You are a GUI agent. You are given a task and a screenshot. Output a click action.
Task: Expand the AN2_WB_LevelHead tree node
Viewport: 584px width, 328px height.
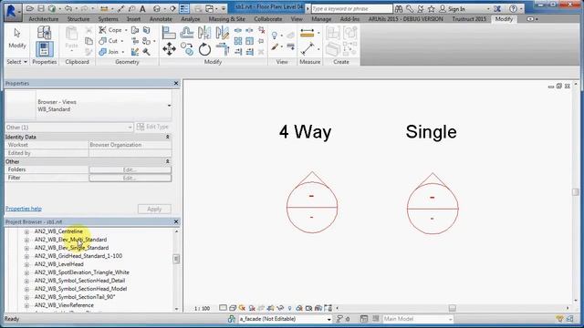26,264
